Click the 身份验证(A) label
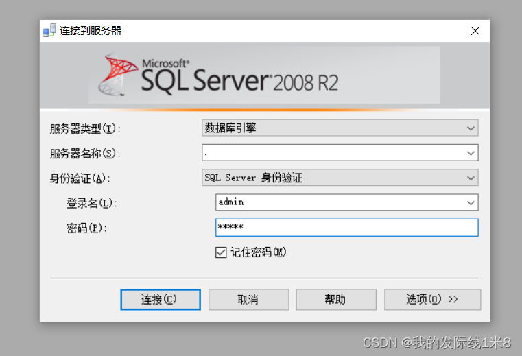 click(80, 178)
